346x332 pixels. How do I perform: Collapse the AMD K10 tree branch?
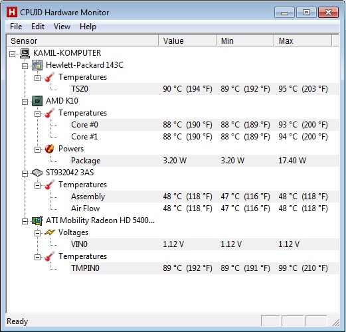pos(25,102)
